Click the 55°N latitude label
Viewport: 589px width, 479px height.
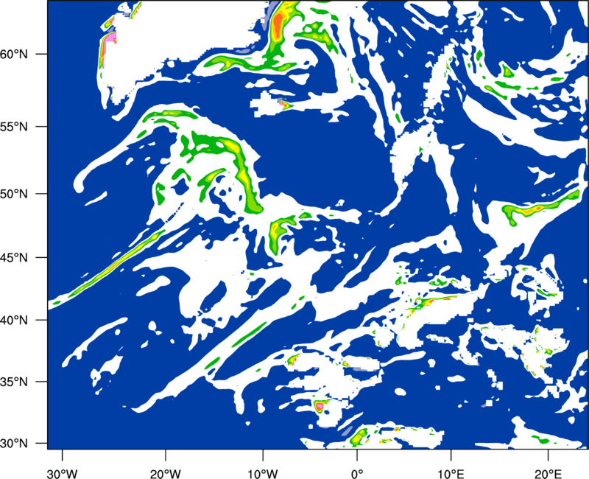coord(14,127)
